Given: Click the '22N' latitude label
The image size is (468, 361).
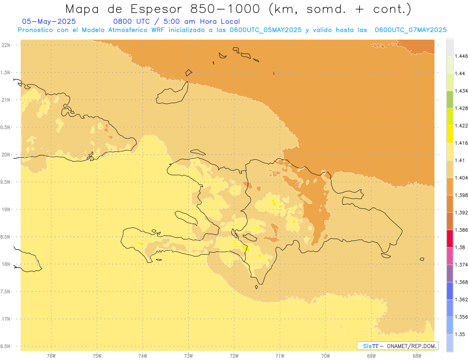Looking at the screenshot, I should [6, 45].
